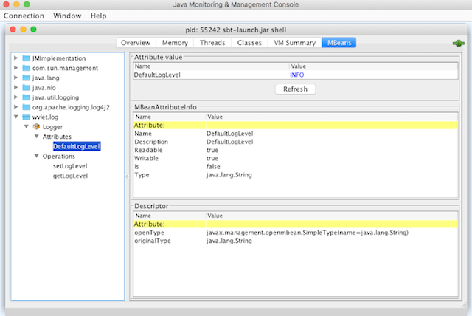Collapse the Operations tree node
Viewport: 472px width, 316px height.
36,156
